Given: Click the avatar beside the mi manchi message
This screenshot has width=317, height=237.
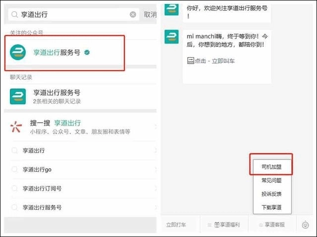Looking at the screenshot, I should click(172, 37).
